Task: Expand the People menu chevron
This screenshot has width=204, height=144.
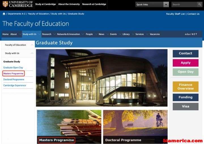Action: (96, 34)
